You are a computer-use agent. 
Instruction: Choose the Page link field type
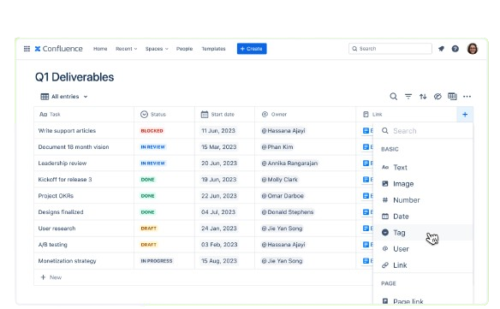coord(423,301)
